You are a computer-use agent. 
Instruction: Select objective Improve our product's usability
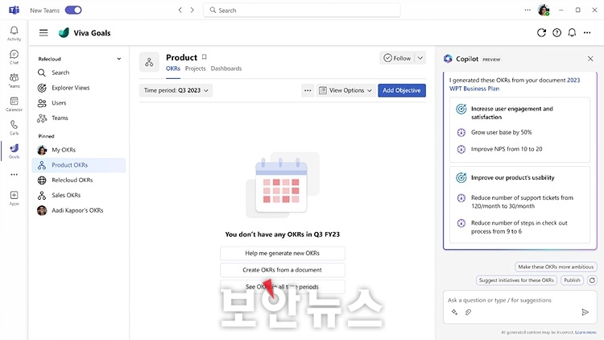coord(513,178)
